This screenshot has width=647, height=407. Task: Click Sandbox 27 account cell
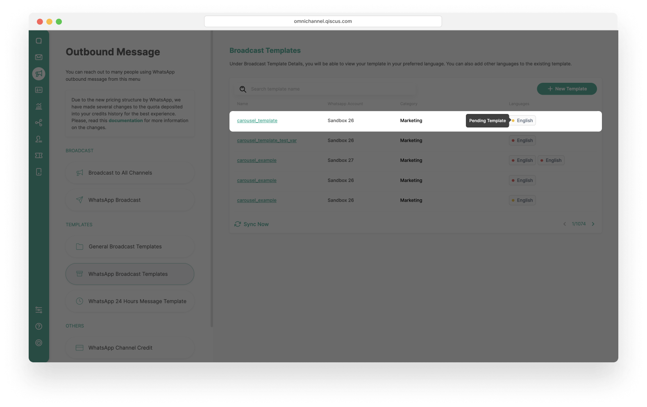(x=341, y=161)
